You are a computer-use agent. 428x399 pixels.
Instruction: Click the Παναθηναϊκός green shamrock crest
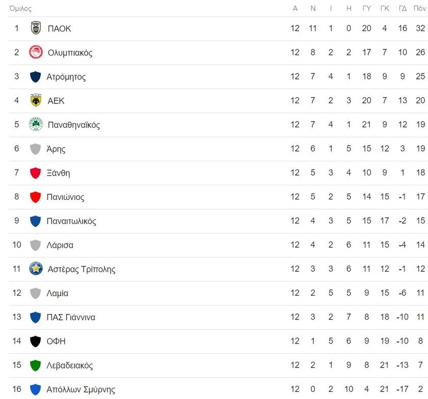tap(36, 124)
